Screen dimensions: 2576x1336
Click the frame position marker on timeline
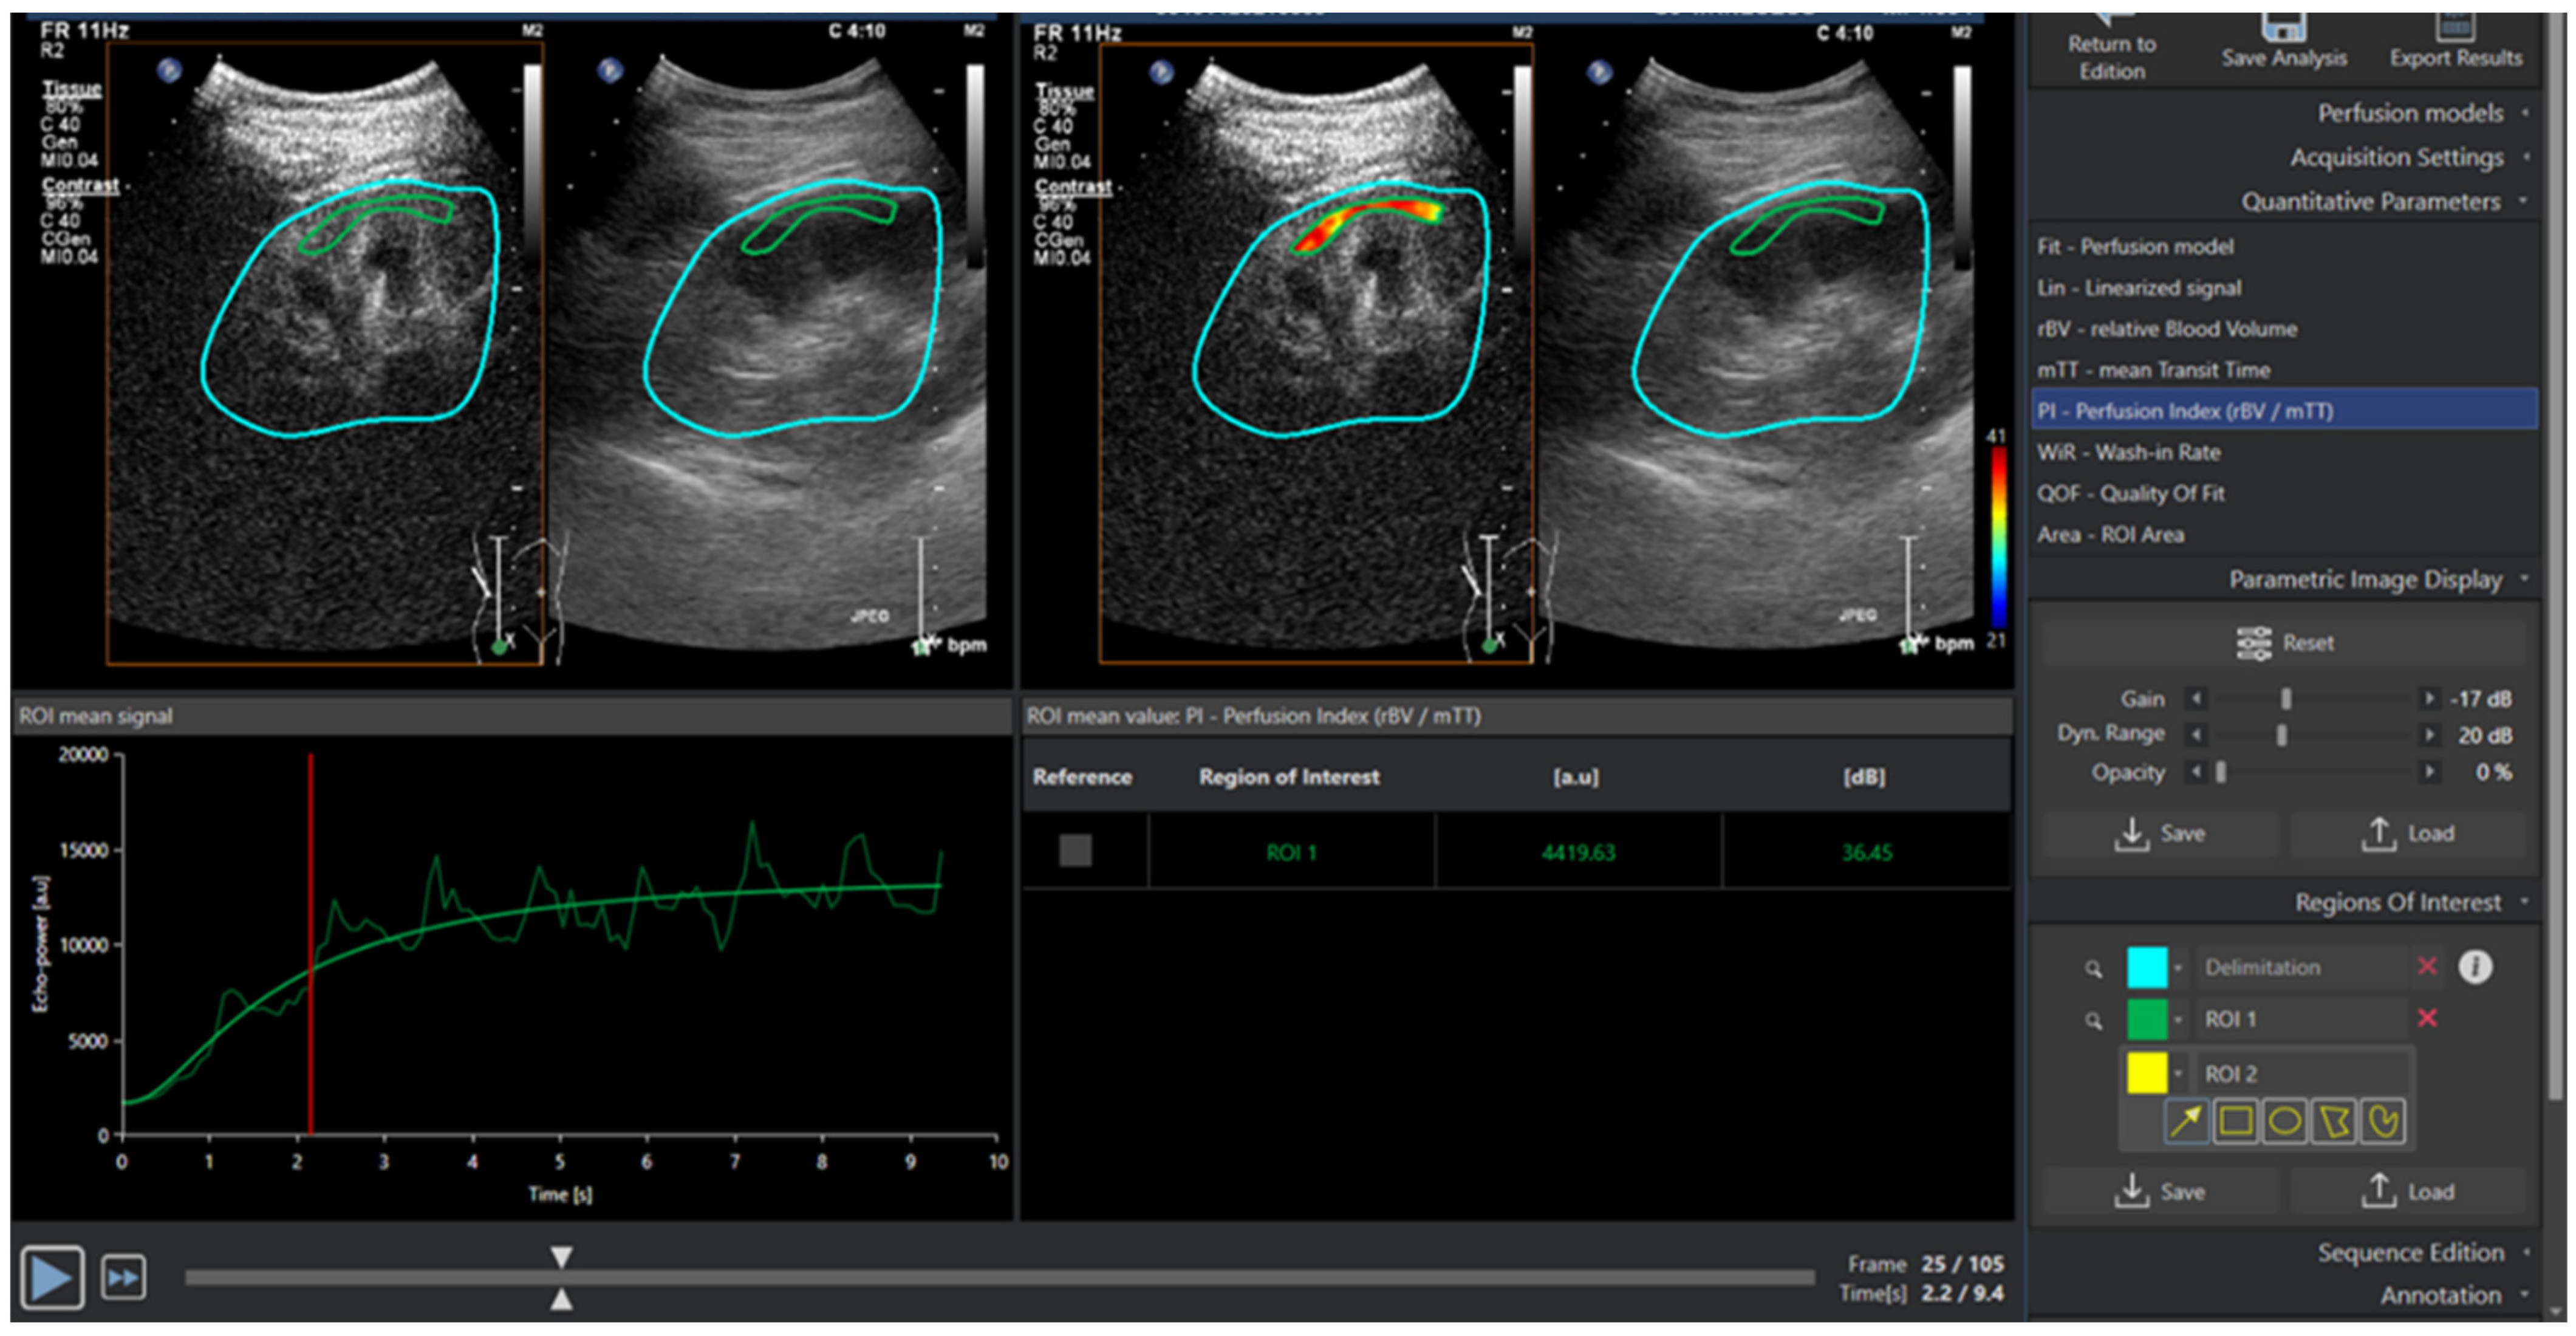pos(561,1278)
